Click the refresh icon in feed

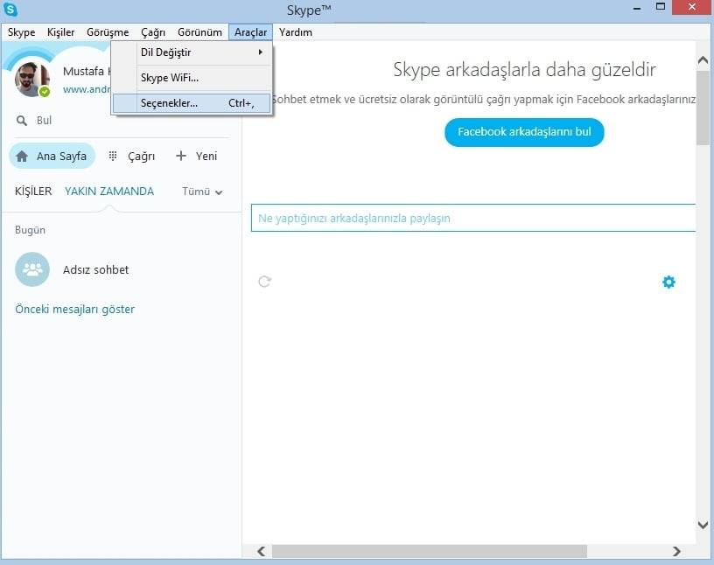(264, 281)
